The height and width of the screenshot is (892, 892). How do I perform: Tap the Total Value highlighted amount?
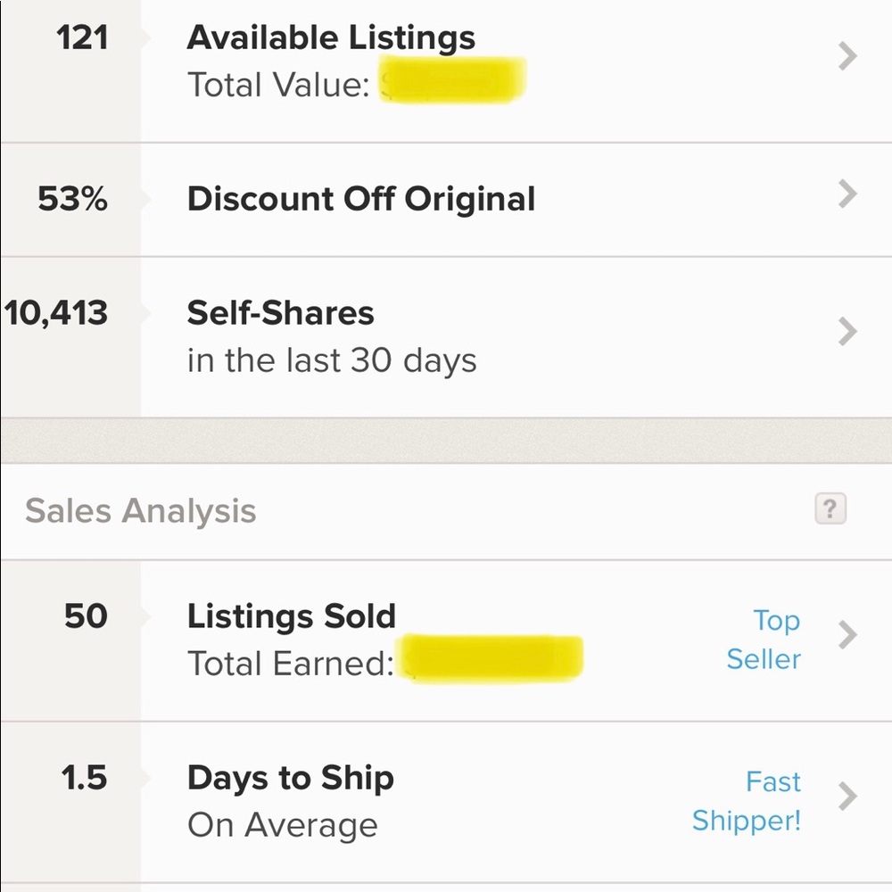(452, 80)
